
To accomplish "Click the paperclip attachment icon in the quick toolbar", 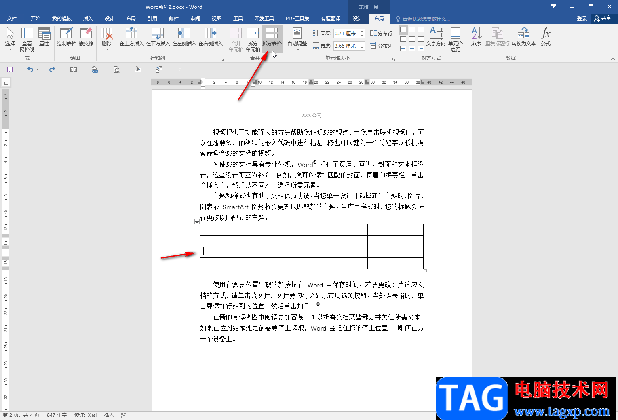I will (x=138, y=70).
